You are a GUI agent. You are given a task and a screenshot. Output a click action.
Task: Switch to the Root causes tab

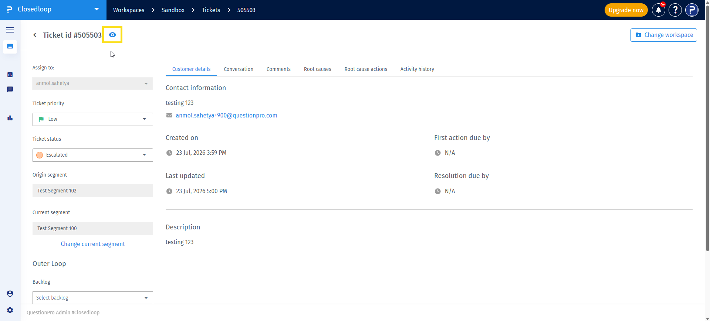(x=318, y=69)
